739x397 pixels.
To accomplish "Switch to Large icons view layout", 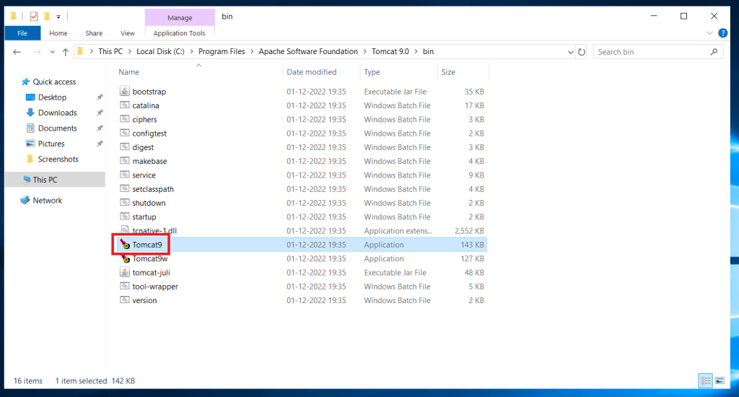I will point(720,380).
